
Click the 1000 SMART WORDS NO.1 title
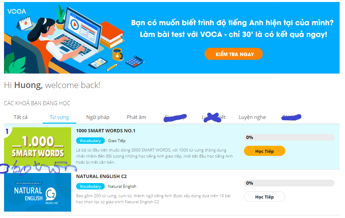point(106,131)
